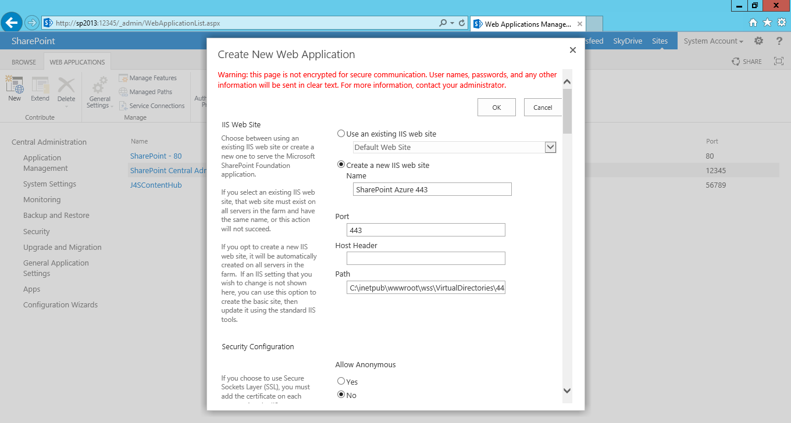Click the Cancel button in dialog

pyautogui.click(x=543, y=107)
